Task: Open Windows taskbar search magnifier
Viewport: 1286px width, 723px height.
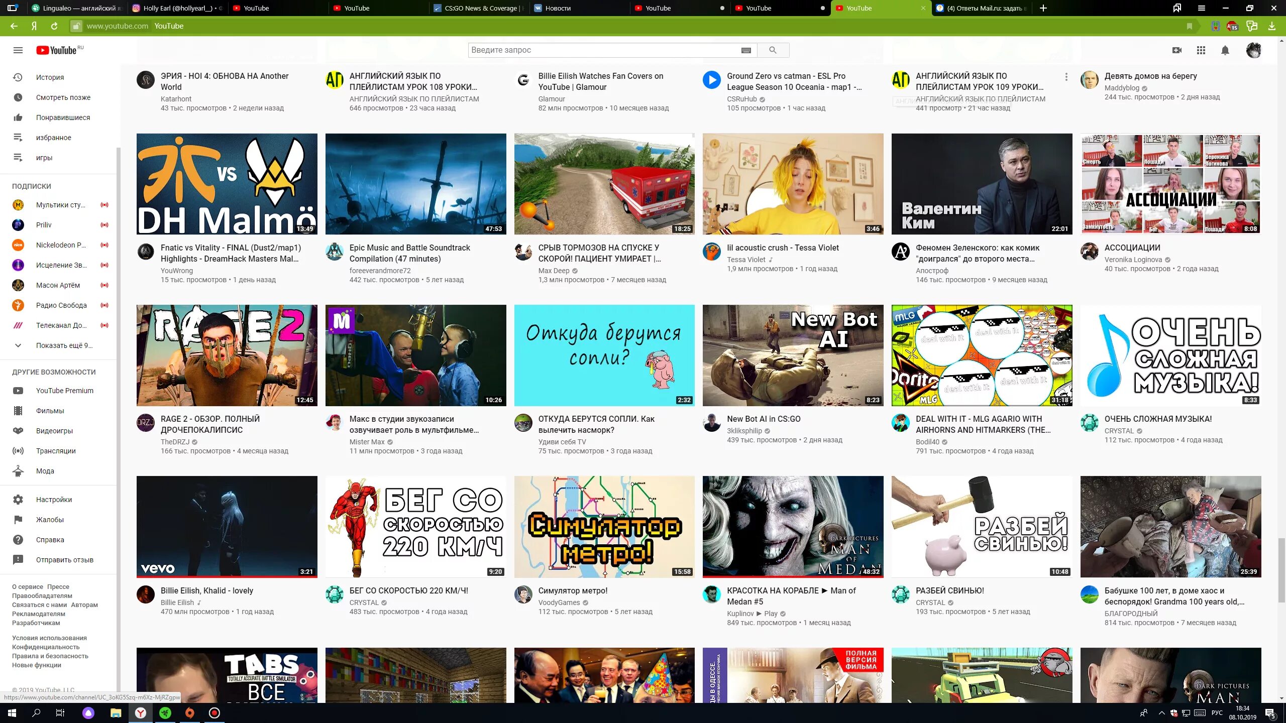Action: pos(36,713)
